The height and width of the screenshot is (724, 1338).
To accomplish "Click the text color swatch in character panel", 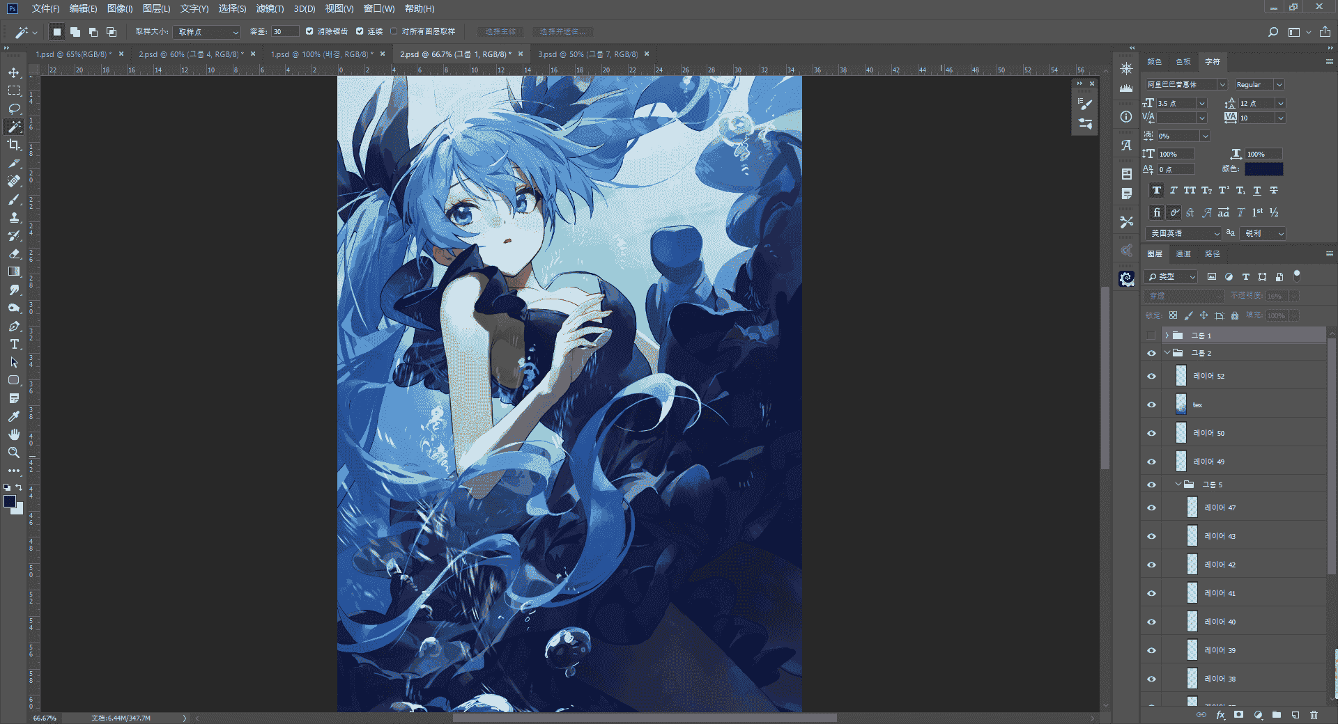I will click(1263, 169).
